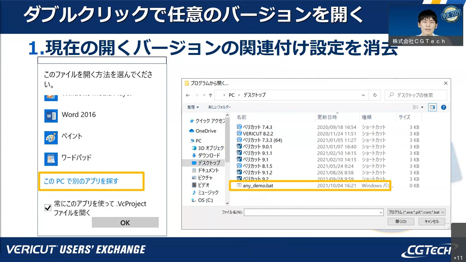Image resolution: width=466 pixels, height=262 pixels.
Task: Click the キャンセル button
Action: [431, 221]
